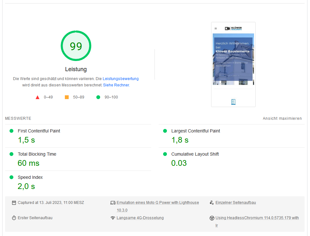The width and height of the screenshot is (310, 236).
Task: Click Using HeadlessChromium 114.0.5735.179 entry
Action: (257, 222)
